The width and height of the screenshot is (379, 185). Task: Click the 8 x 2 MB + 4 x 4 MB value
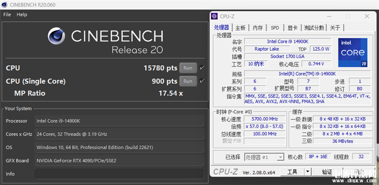coord(343,134)
